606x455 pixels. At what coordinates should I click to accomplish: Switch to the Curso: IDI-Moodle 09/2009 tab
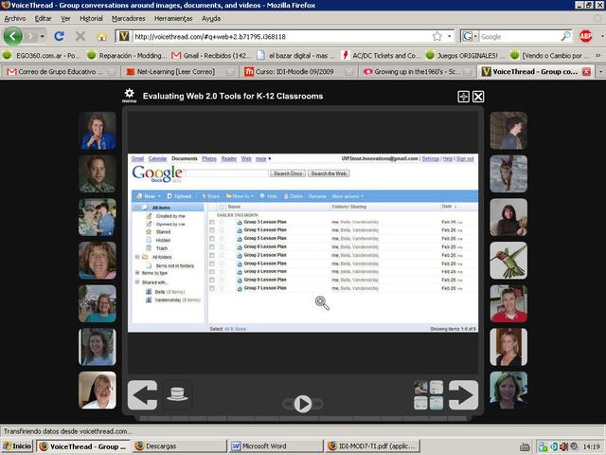[x=299, y=72]
